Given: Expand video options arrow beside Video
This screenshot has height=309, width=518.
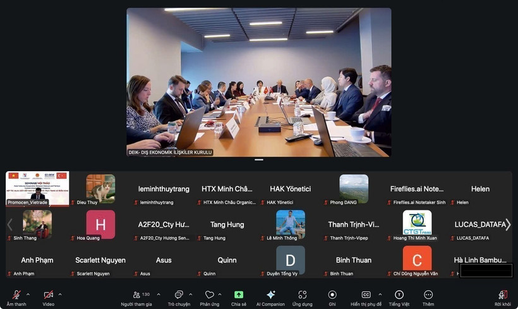Looking at the screenshot, I should tap(60, 294).
